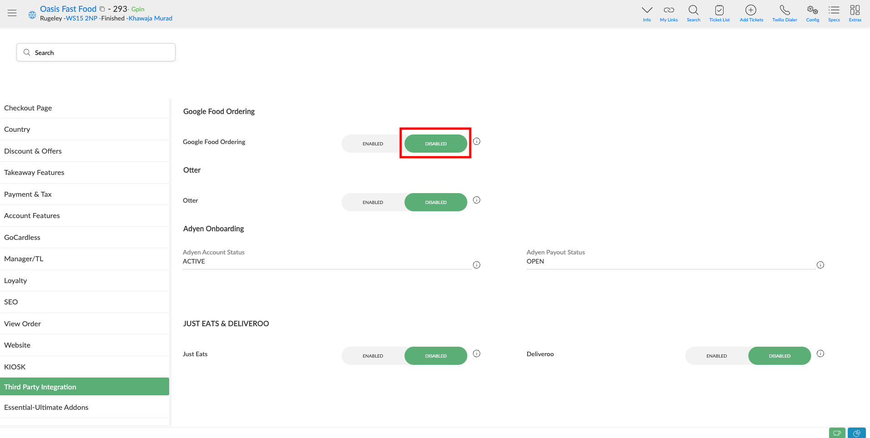
Task: Select Discount & Offers in the sidebar
Action: coord(85,151)
